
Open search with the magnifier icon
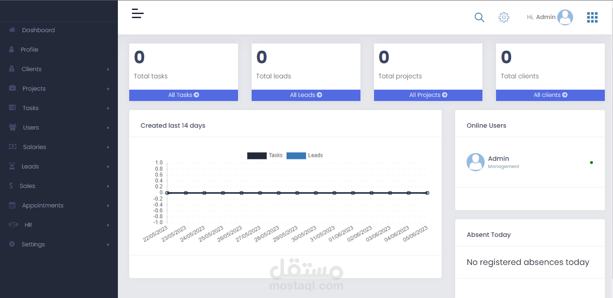click(479, 17)
